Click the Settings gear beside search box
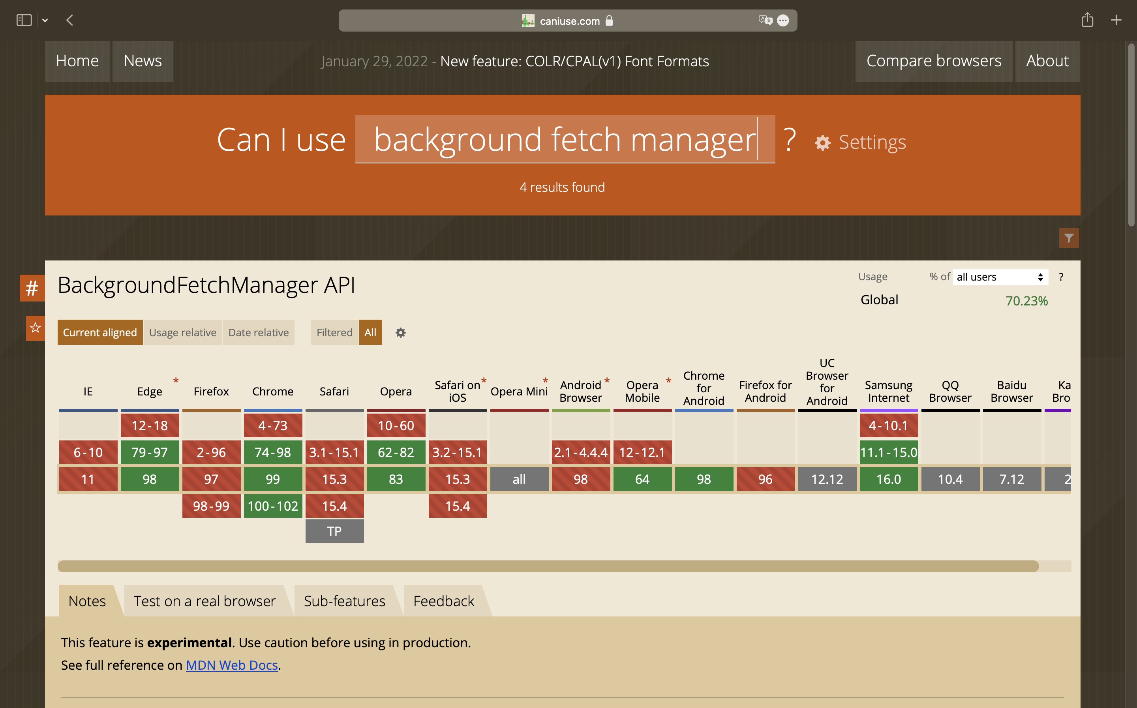Screen dimensions: 1137x708 tap(823, 142)
